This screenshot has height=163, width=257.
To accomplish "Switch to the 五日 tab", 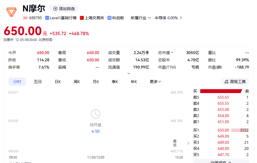I will pyautogui.click(x=38, y=82).
